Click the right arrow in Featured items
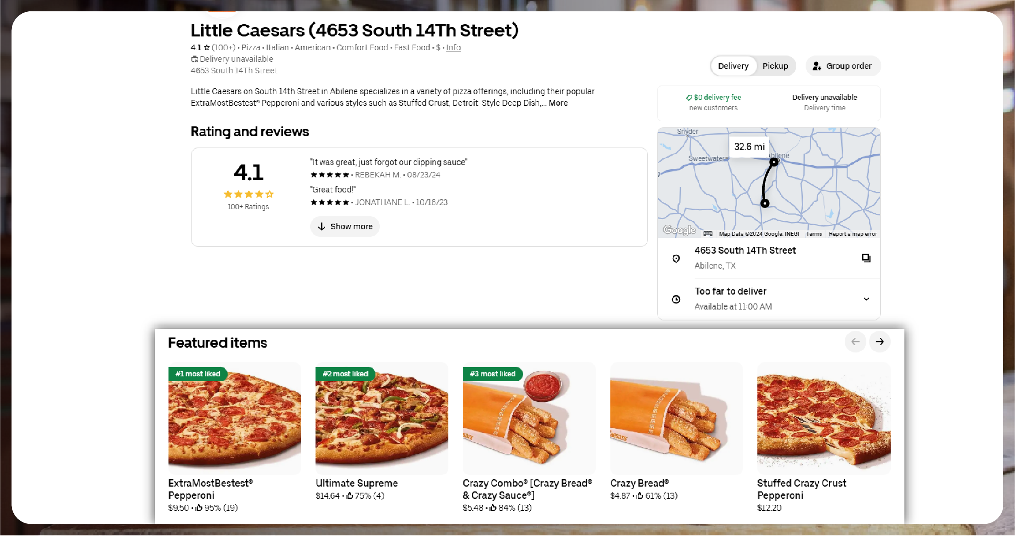 (x=879, y=342)
